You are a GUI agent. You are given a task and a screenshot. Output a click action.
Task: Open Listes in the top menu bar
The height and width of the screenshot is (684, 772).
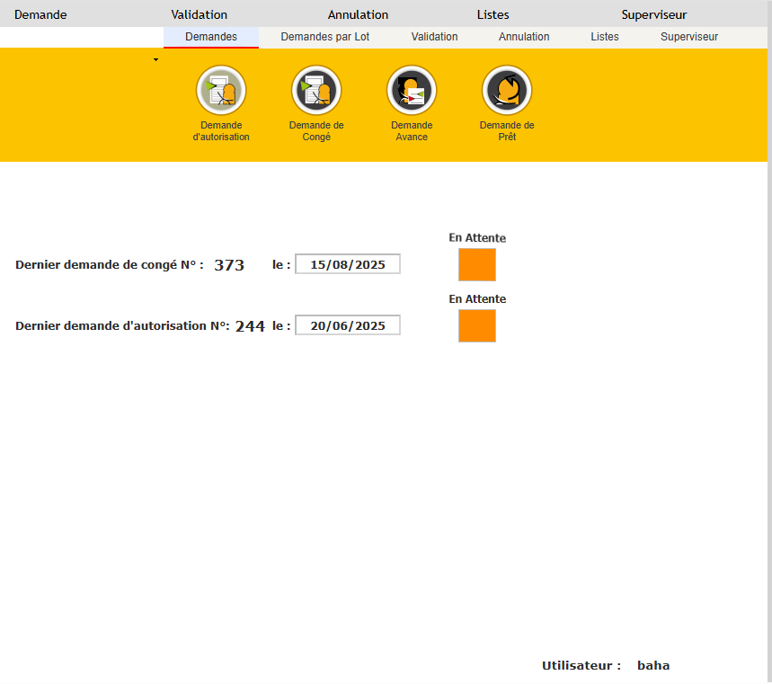[492, 14]
